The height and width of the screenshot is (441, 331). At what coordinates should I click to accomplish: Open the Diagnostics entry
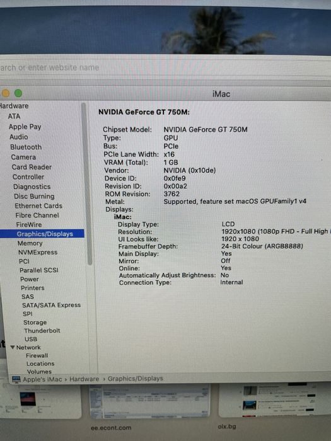click(32, 186)
